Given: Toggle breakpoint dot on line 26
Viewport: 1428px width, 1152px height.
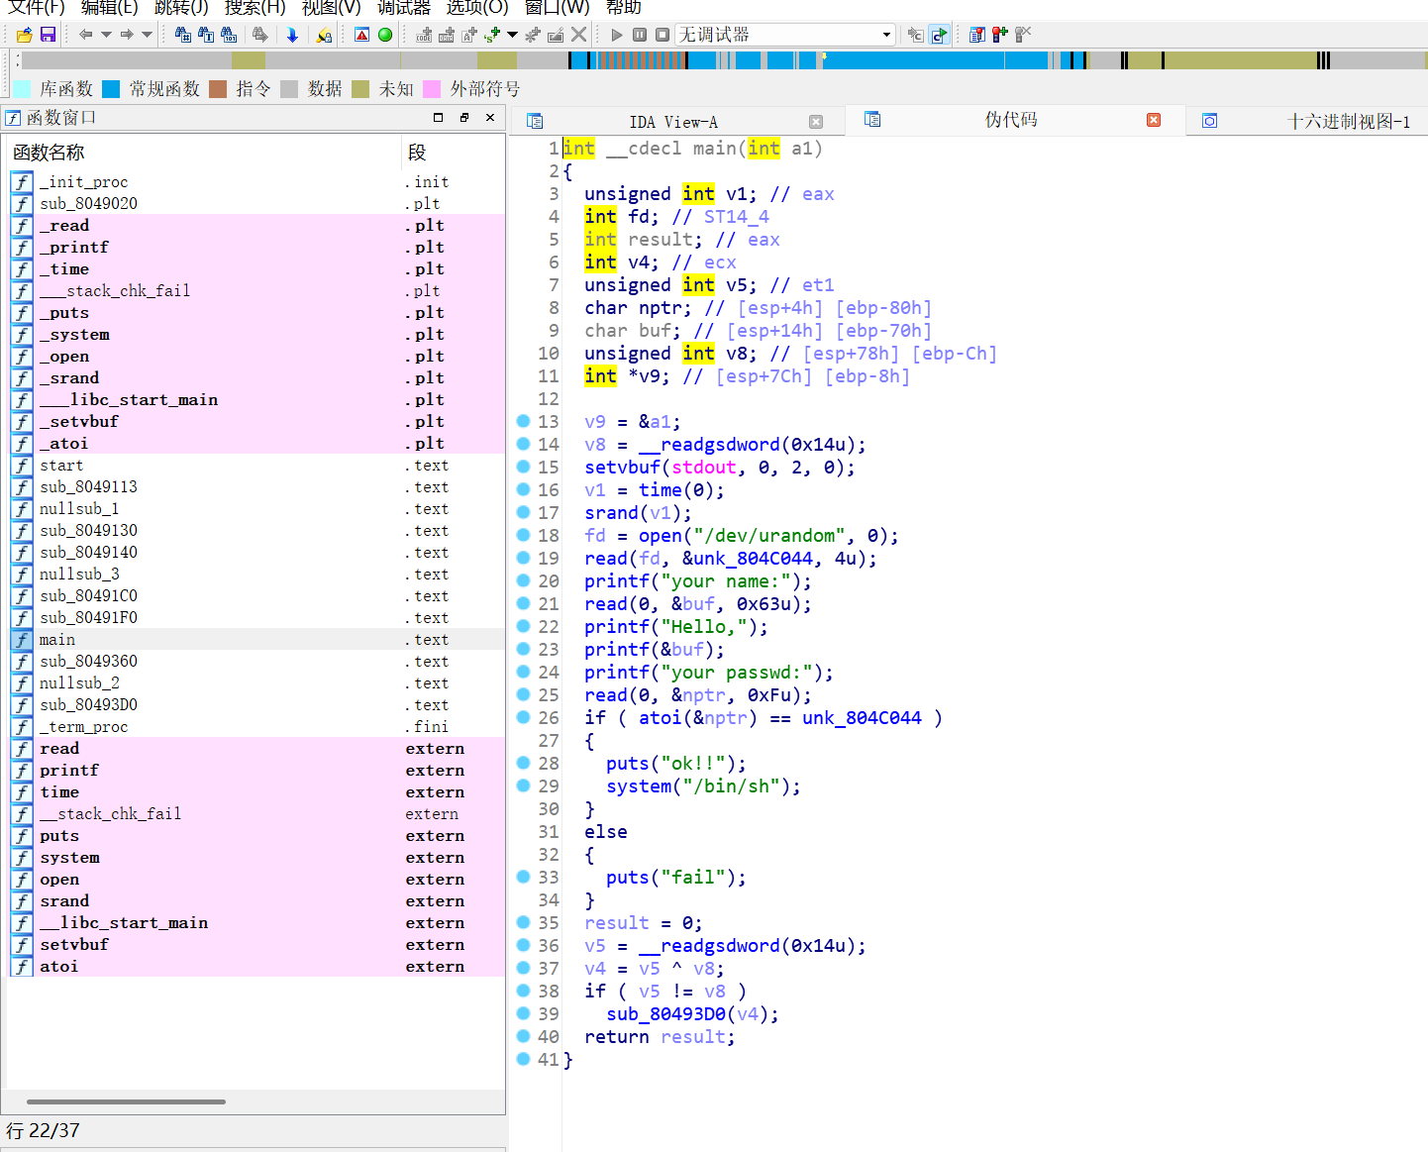Looking at the screenshot, I should tap(524, 717).
